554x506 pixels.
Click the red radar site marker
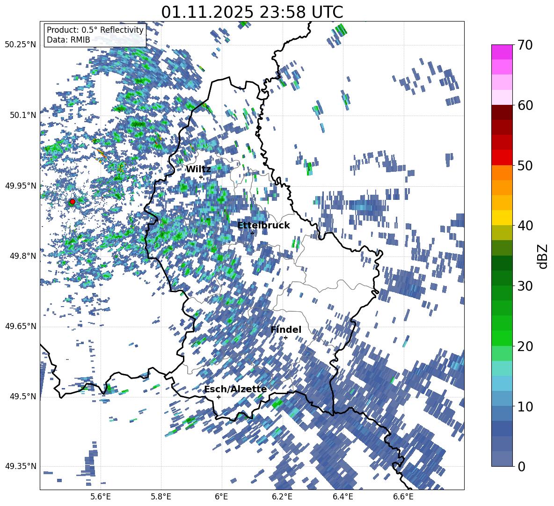click(x=73, y=201)
